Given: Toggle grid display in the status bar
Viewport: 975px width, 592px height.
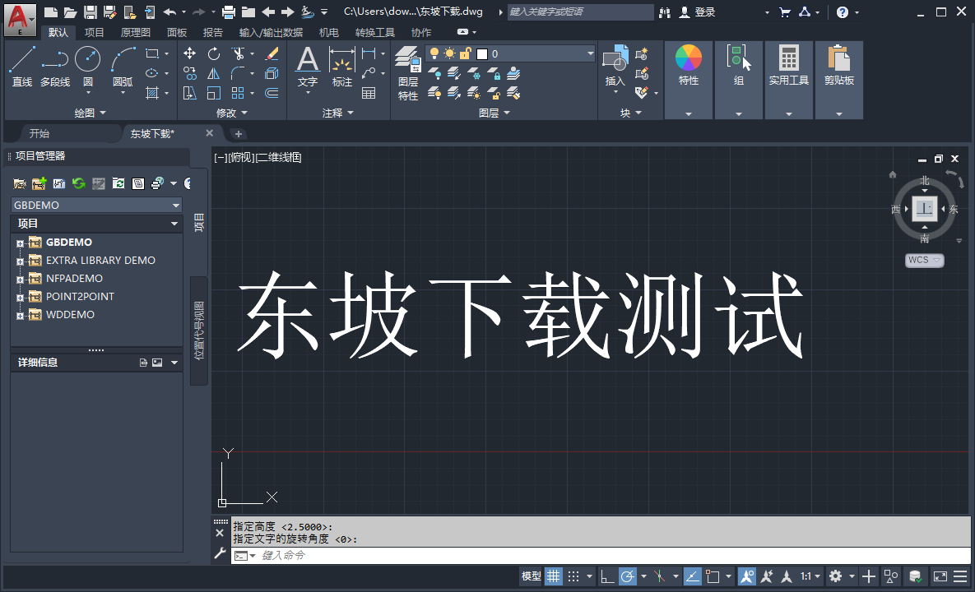Looking at the screenshot, I should click(x=554, y=576).
